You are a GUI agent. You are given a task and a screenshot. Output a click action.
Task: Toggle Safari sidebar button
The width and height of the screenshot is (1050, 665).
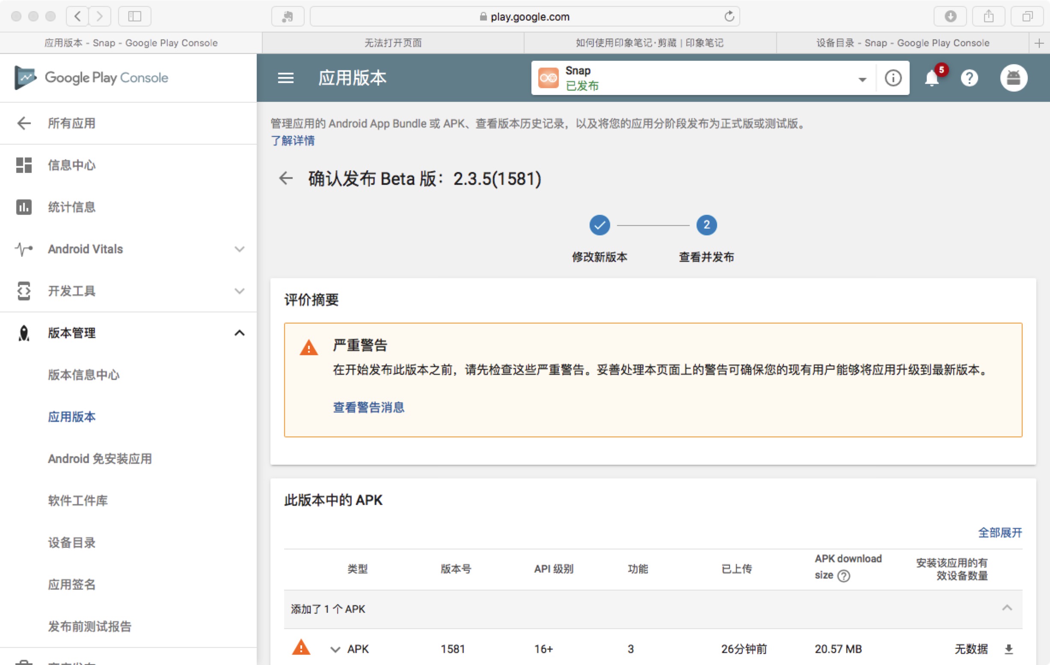(135, 17)
